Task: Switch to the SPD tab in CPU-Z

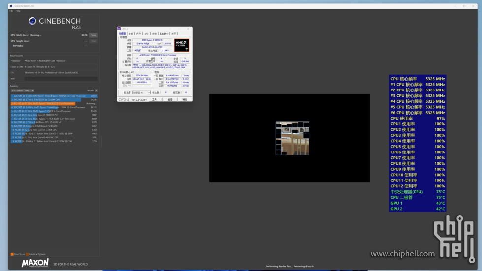Action: click(146, 34)
